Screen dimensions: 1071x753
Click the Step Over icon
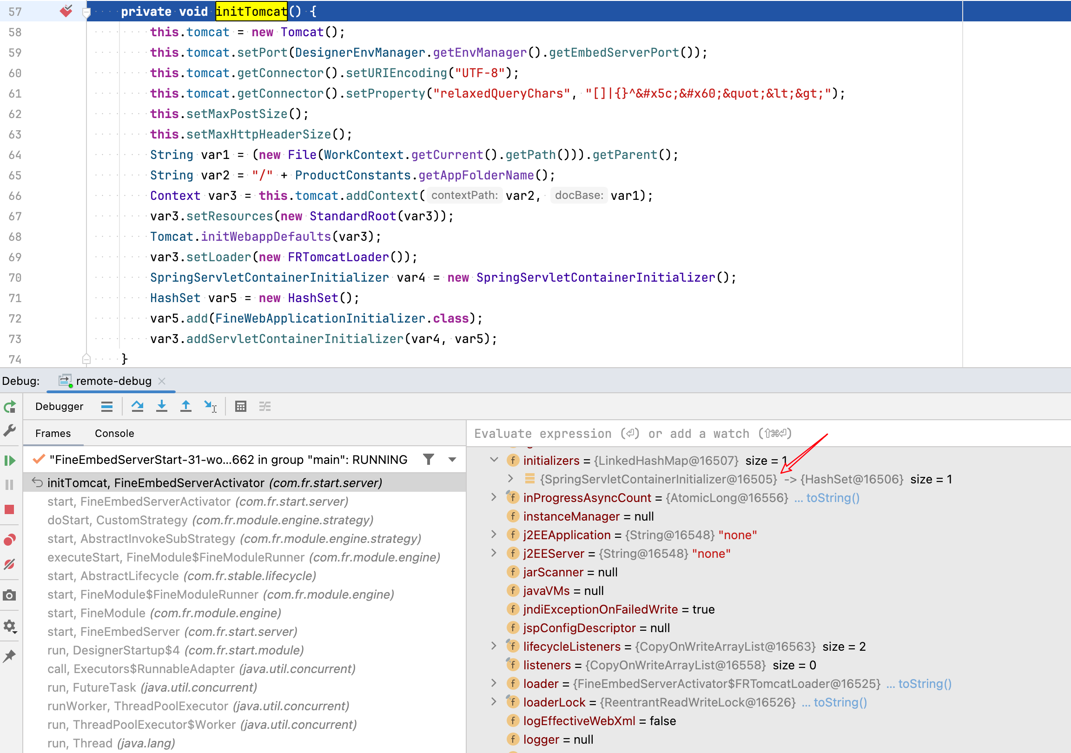[x=137, y=406]
